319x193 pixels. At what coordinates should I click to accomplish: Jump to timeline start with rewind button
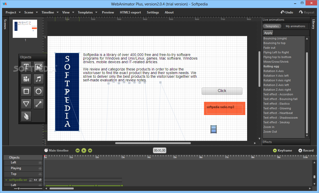tap(78, 150)
